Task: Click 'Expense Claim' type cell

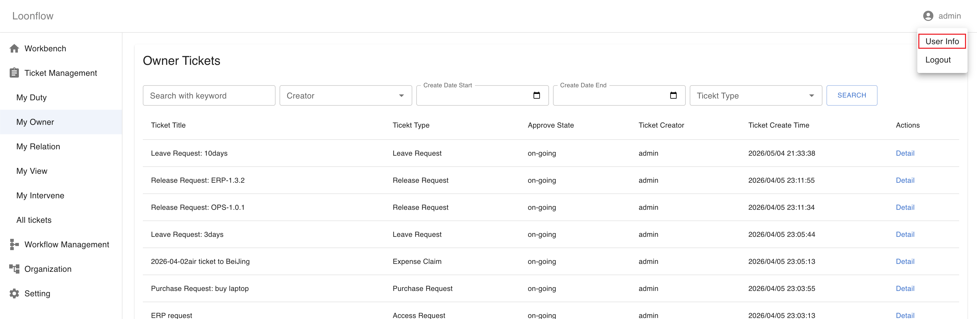Action: click(417, 261)
